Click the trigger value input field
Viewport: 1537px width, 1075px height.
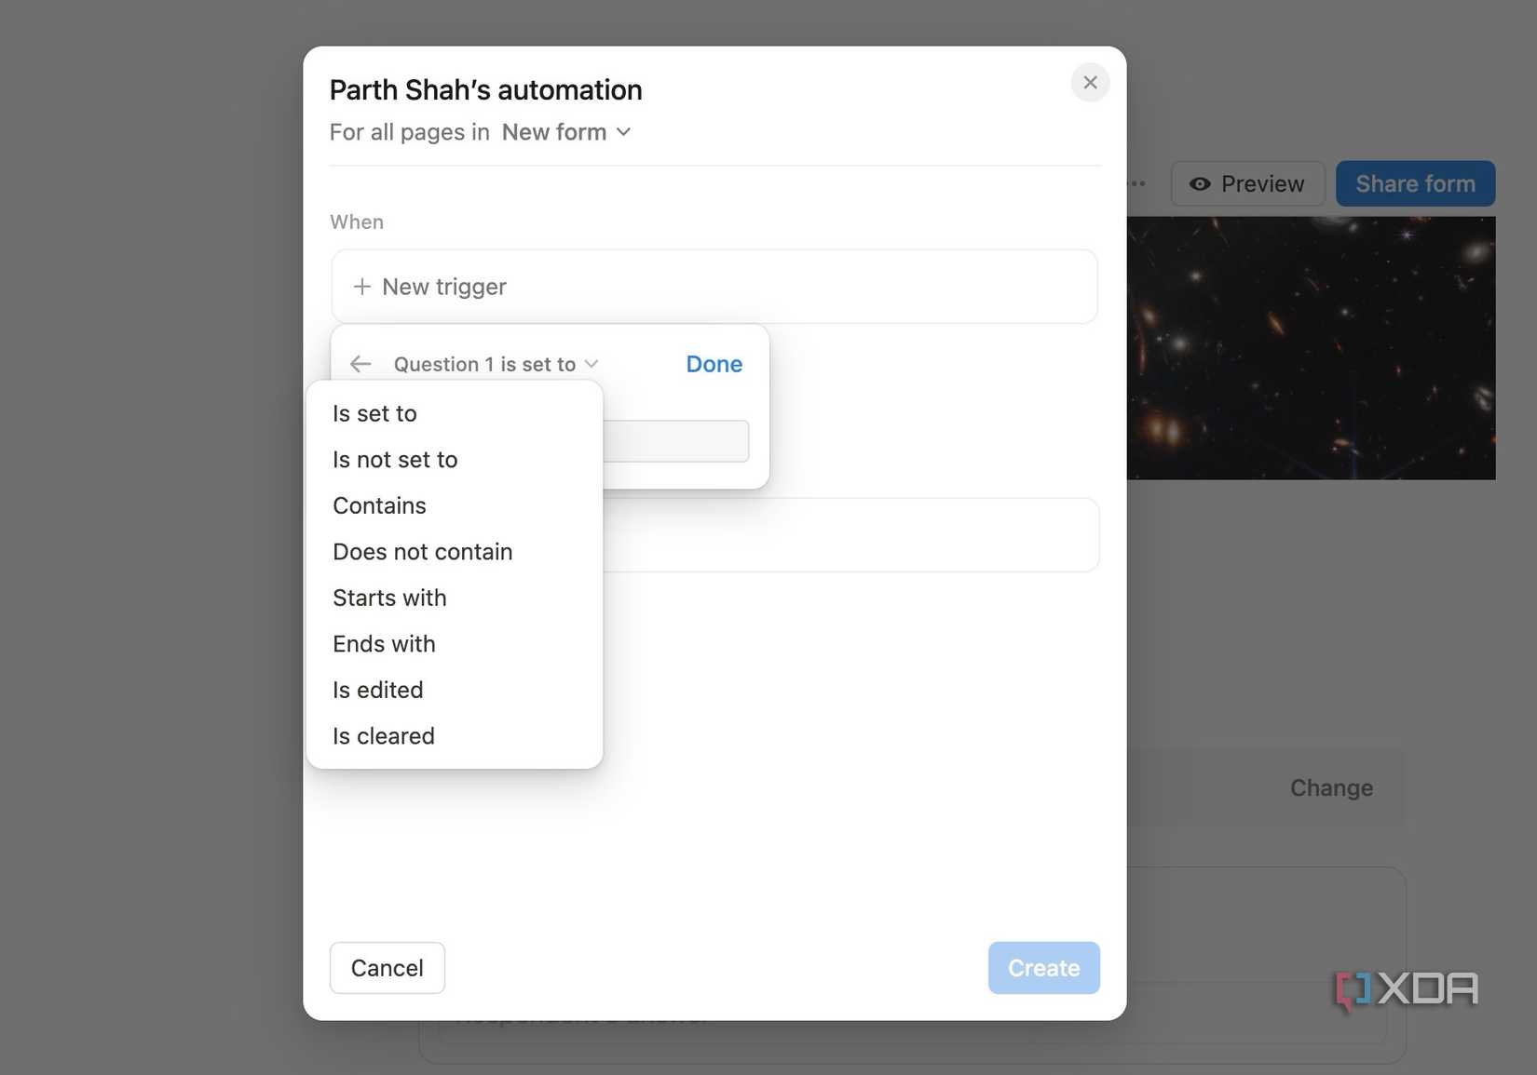point(675,441)
